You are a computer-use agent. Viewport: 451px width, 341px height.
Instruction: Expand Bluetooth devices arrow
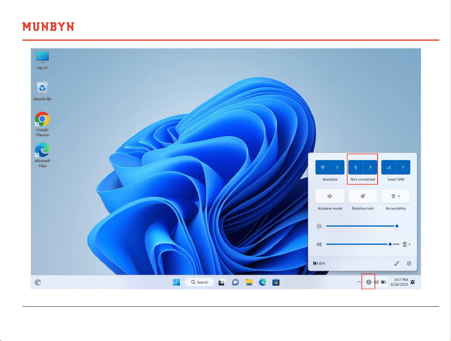coord(370,167)
